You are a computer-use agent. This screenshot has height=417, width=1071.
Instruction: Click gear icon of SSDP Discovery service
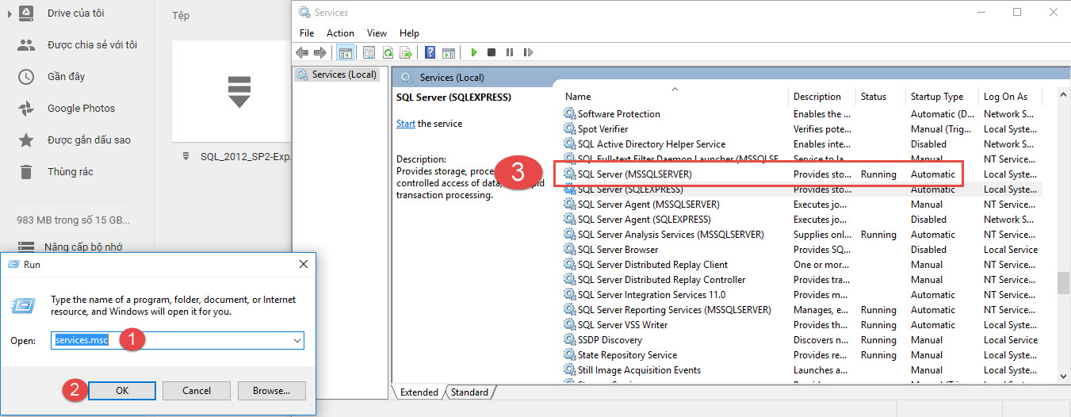click(x=570, y=340)
